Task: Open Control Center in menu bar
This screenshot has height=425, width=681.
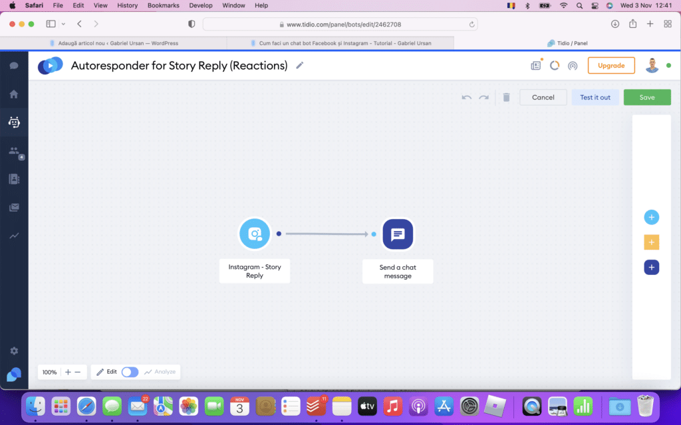Action: point(595,5)
